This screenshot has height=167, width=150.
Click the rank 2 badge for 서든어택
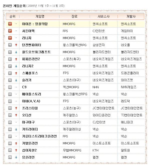point(10,31)
